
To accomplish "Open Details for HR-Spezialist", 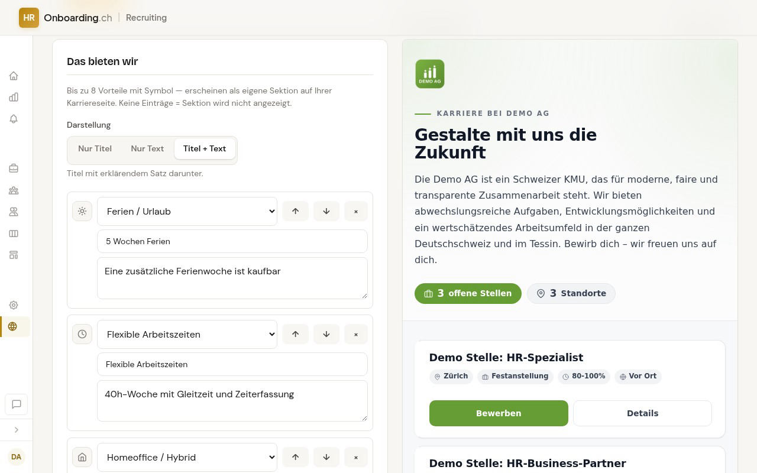I will (x=642, y=413).
